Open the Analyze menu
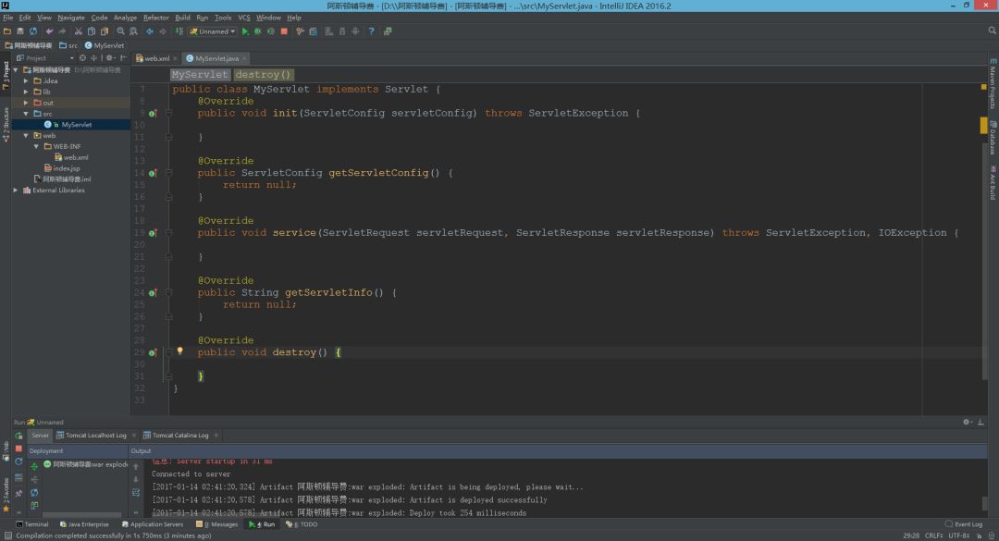This screenshot has width=999, height=541. 125,18
